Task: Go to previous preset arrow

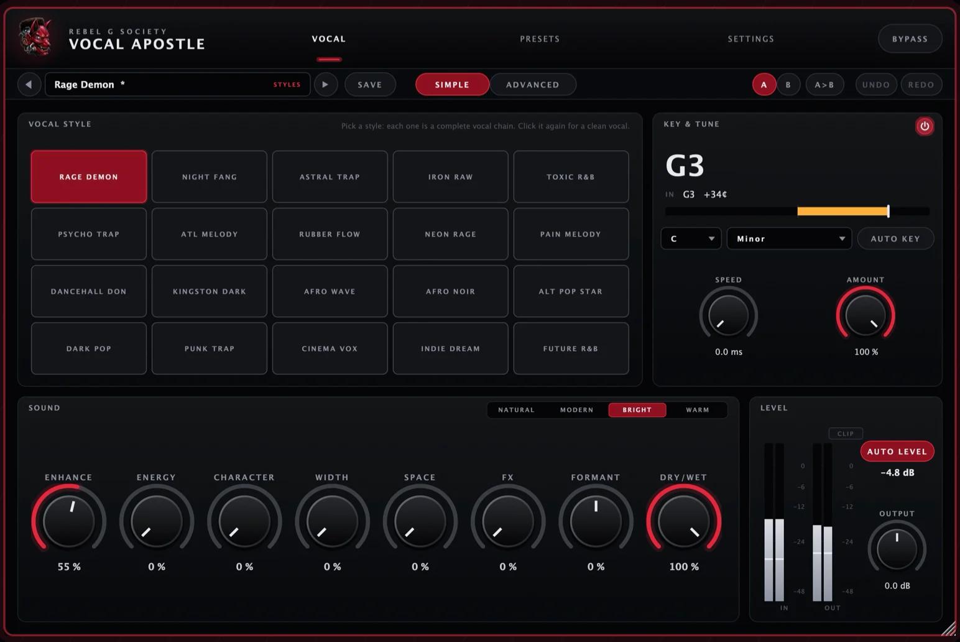Action: tap(29, 85)
